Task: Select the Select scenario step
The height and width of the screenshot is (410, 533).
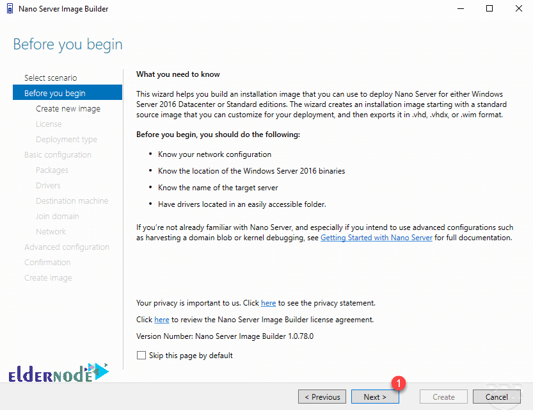Action: [51, 78]
